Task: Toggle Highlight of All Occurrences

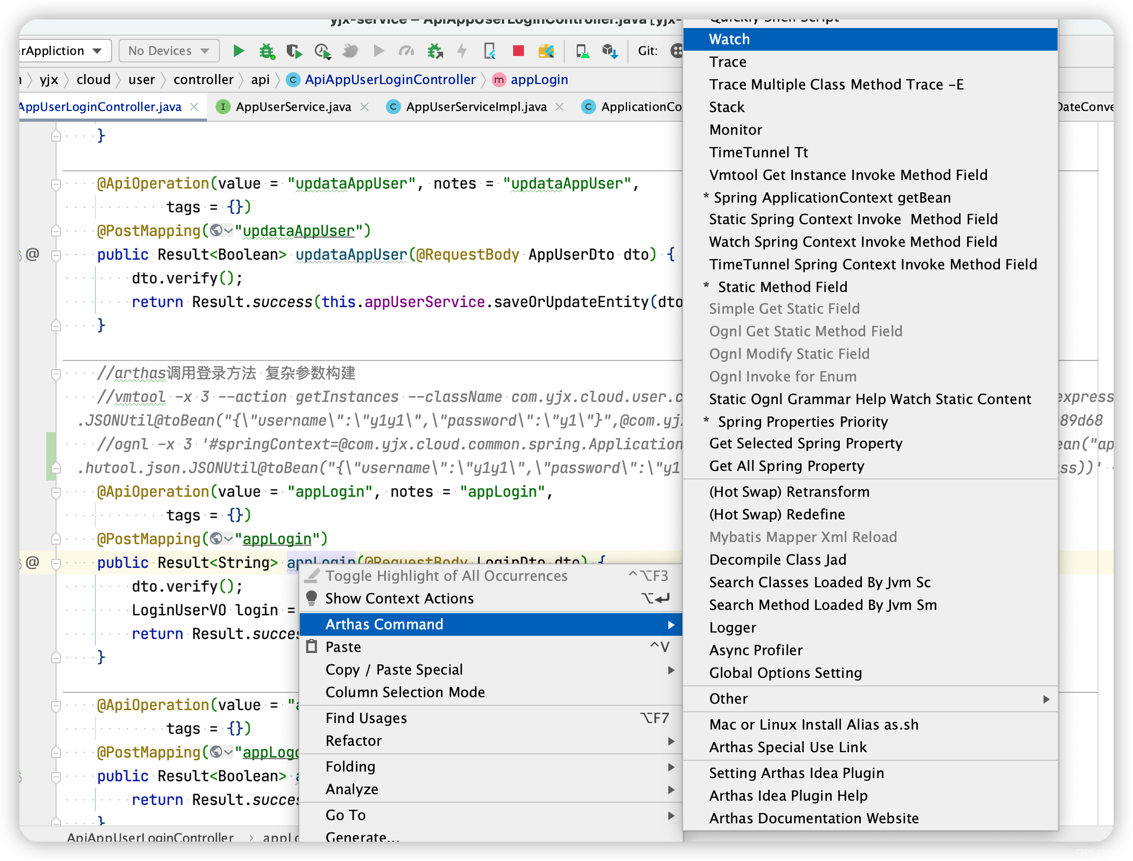Action: pyautogui.click(x=490, y=576)
